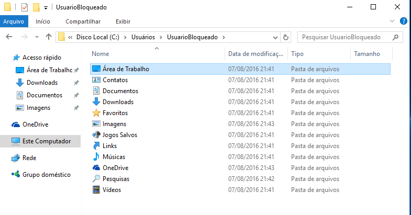
Task: Expand the chevron after Disco Local (C:)
Action: [125, 38]
